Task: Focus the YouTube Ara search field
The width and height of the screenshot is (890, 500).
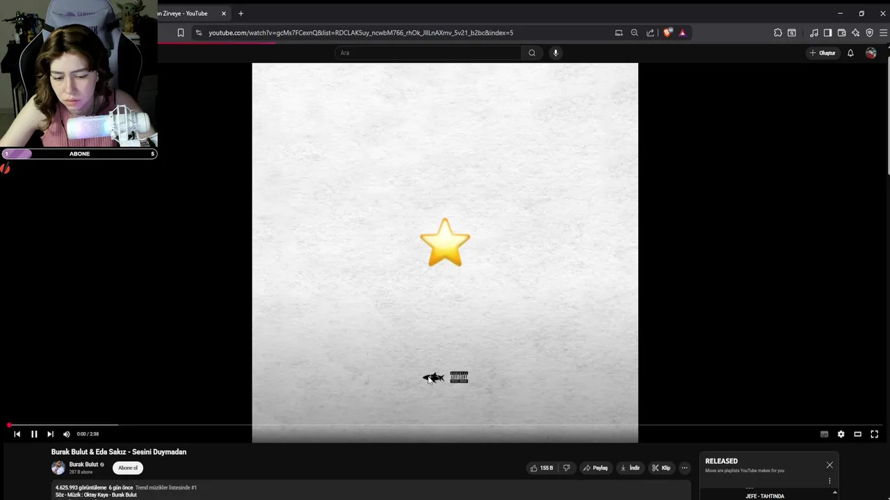Action: tap(428, 53)
